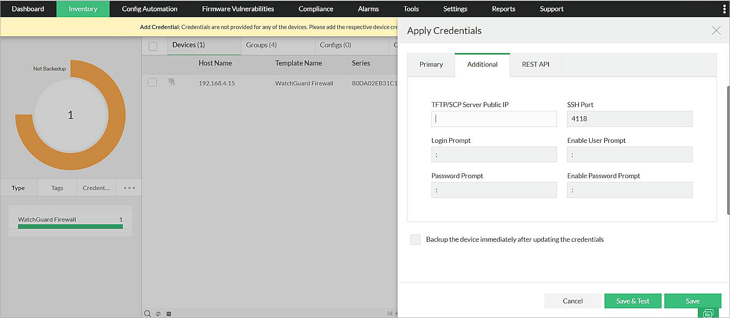Navigate to the Reports menu

click(x=503, y=9)
